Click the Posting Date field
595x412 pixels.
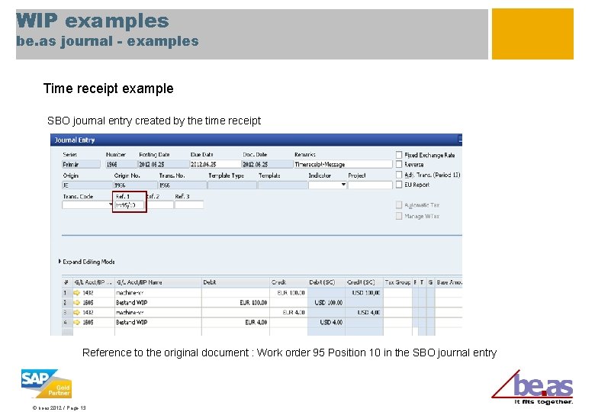pos(163,164)
